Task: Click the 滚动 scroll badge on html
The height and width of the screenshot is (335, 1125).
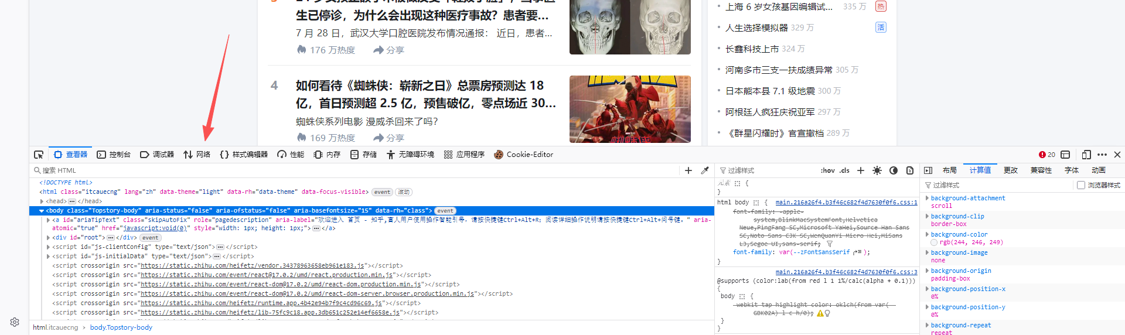Action: (x=404, y=192)
